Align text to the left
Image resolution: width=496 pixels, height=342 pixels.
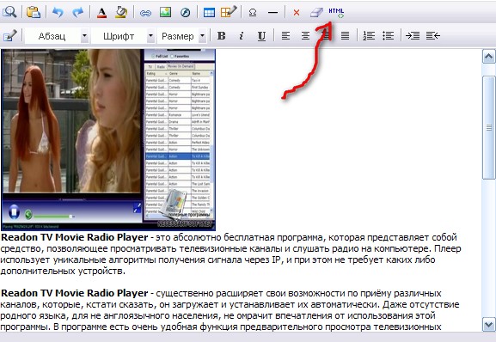285,36
